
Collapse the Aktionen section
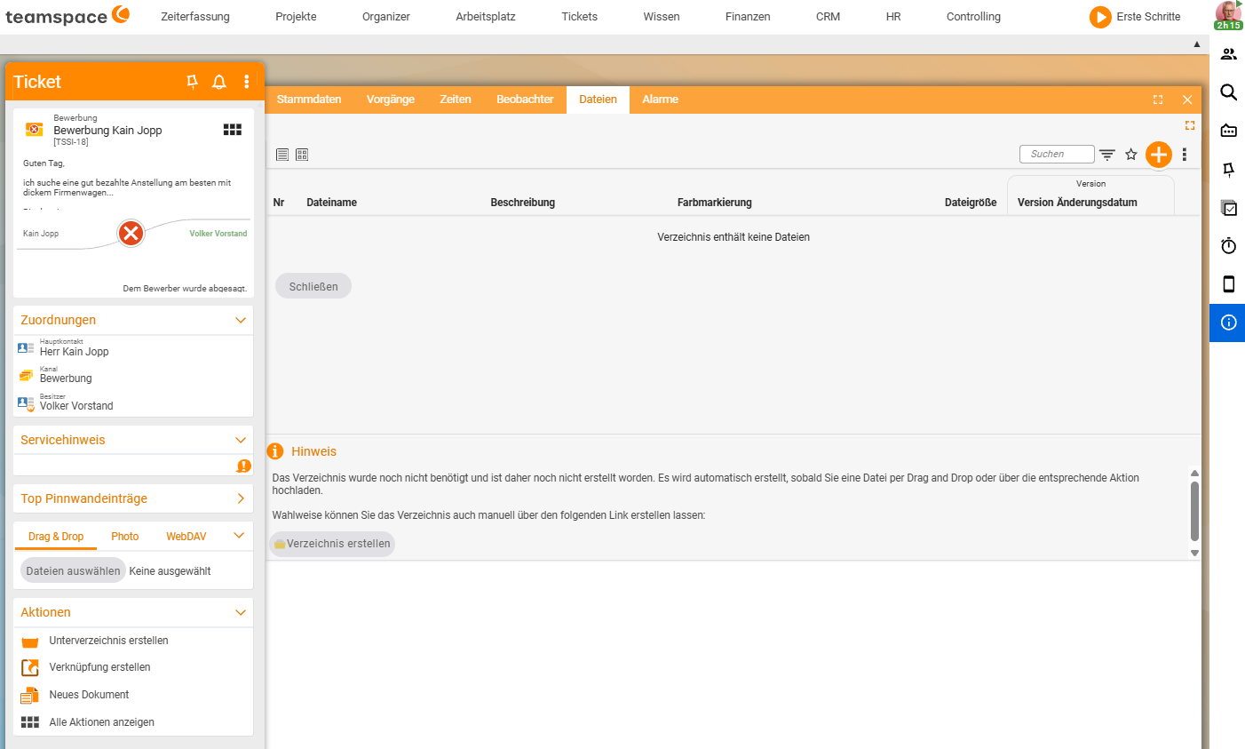240,612
